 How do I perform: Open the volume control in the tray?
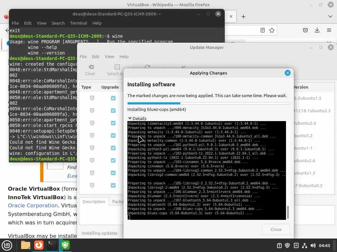click(313, 245)
